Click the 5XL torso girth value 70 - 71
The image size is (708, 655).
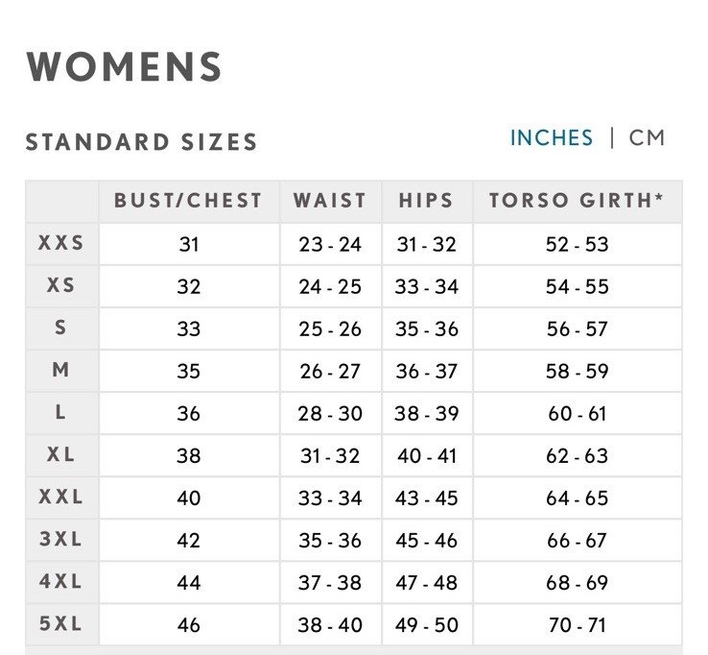coord(577,625)
